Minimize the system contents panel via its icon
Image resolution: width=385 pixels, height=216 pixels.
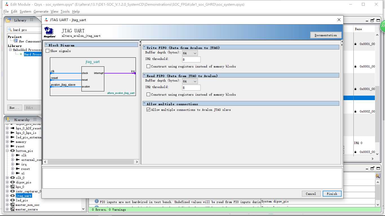[367, 21]
